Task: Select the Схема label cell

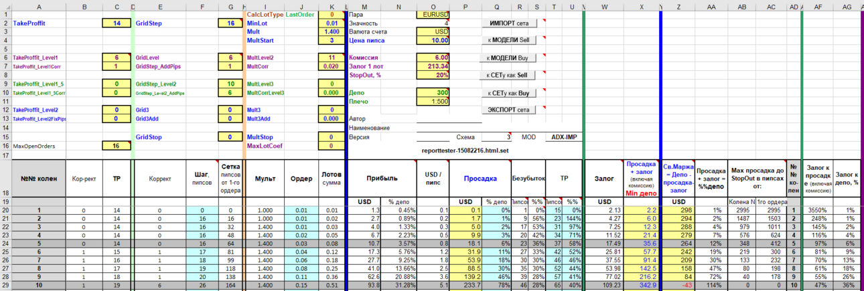Action: (x=465, y=136)
